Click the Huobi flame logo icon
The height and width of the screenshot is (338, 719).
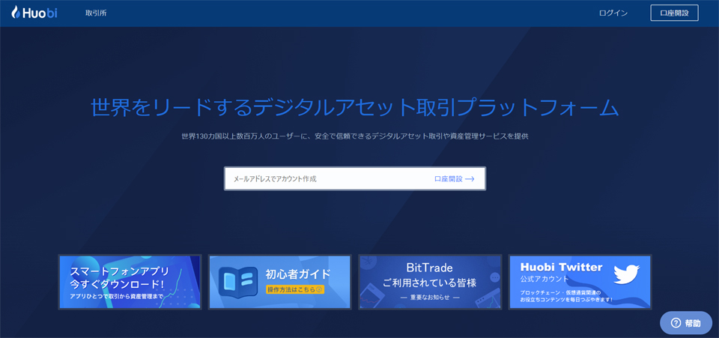tap(15, 13)
